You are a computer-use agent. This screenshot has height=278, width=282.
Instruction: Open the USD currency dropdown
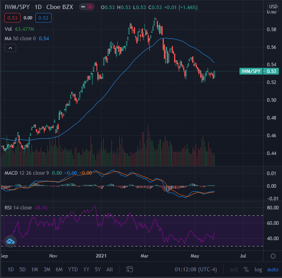273,7
